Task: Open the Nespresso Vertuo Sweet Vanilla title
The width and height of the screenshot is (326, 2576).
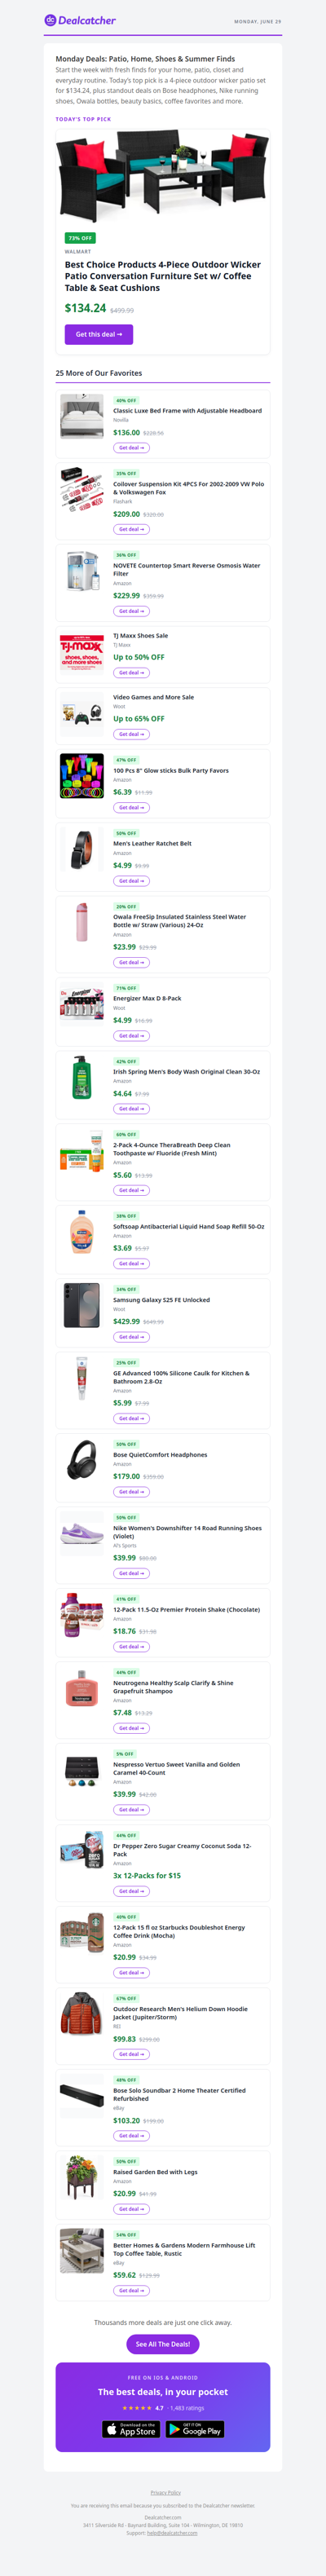Action: 176,1768
